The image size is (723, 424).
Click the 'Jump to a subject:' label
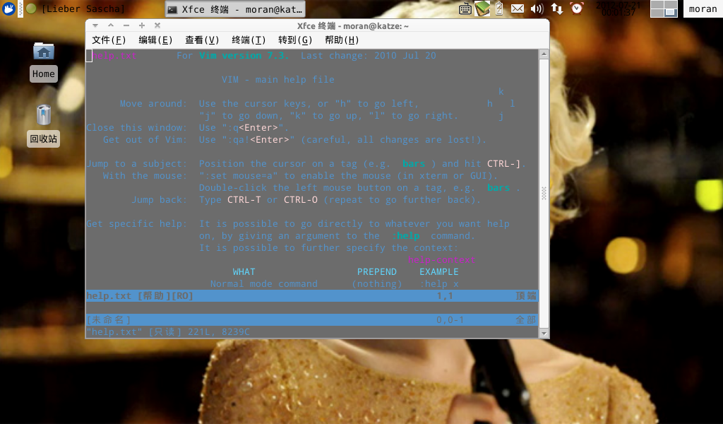(x=137, y=164)
